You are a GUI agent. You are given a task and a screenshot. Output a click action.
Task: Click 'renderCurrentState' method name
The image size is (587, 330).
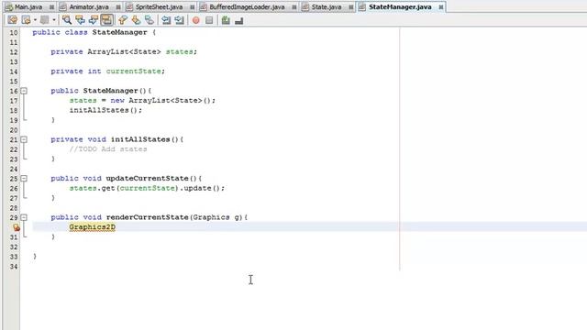click(x=148, y=217)
